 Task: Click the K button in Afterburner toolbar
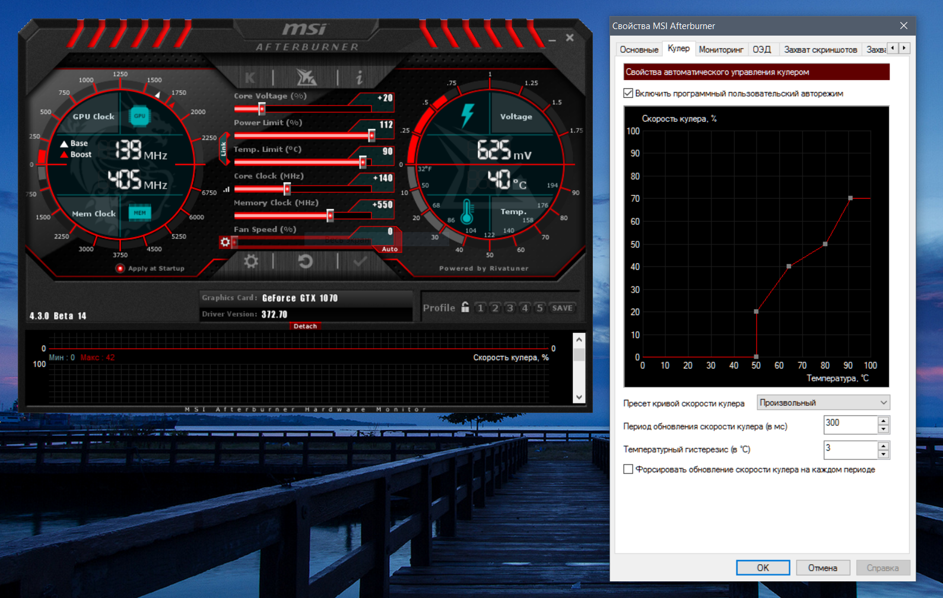tap(250, 77)
